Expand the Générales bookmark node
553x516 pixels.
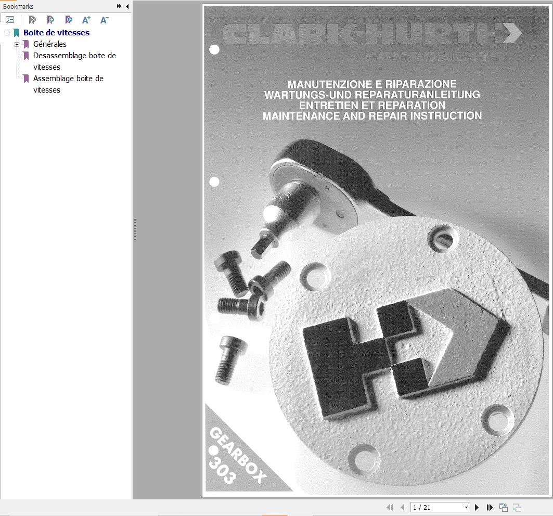coord(17,44)
